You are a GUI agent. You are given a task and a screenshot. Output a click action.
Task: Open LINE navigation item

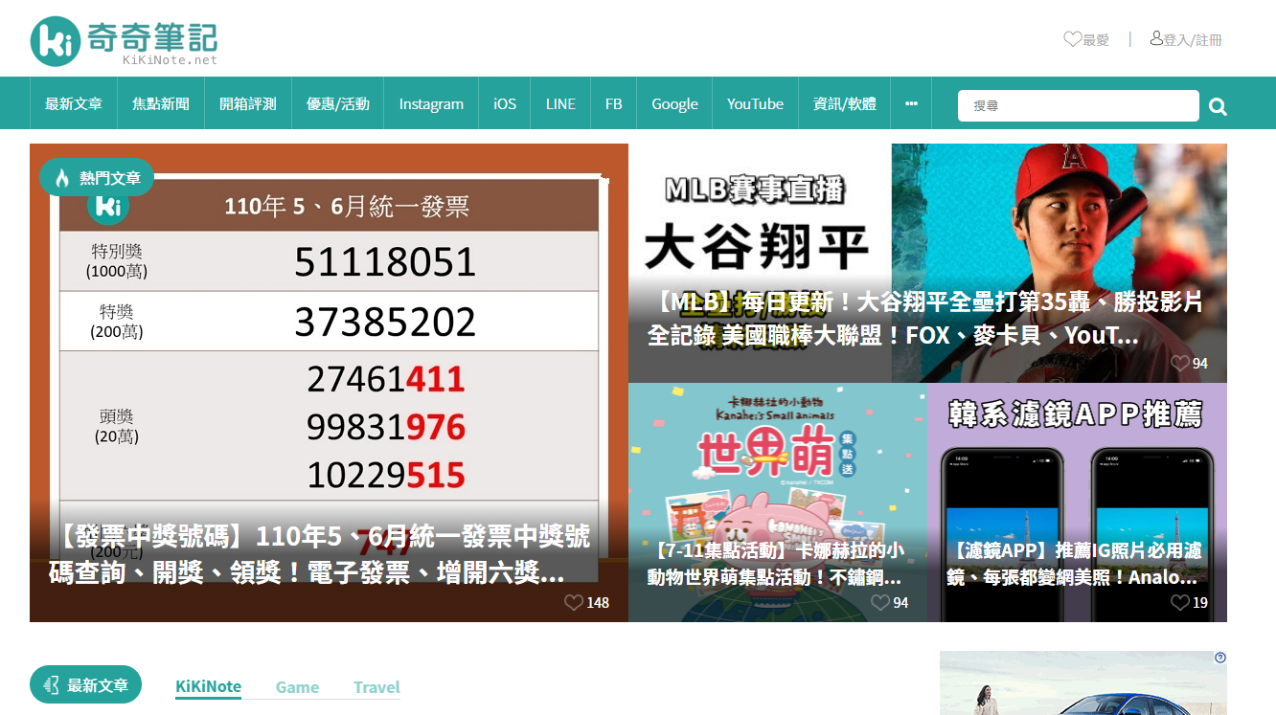click(x=560, y=103)
